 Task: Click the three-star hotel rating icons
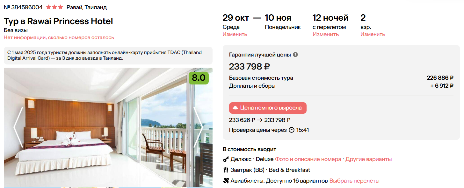(54, 7)
